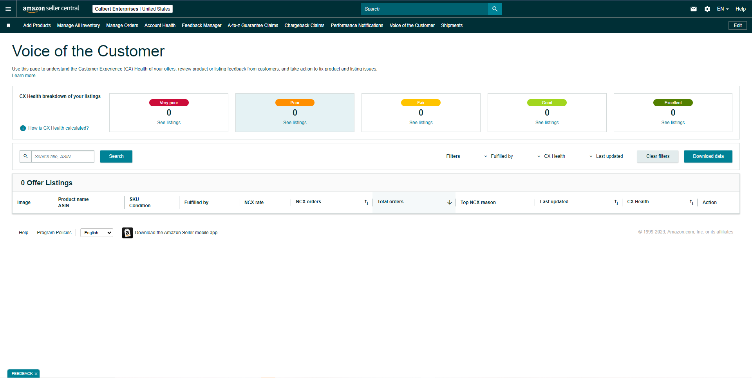This screenshot has width=752, height=378.
Task: See listings under Good
Action: tap(547, 123)
